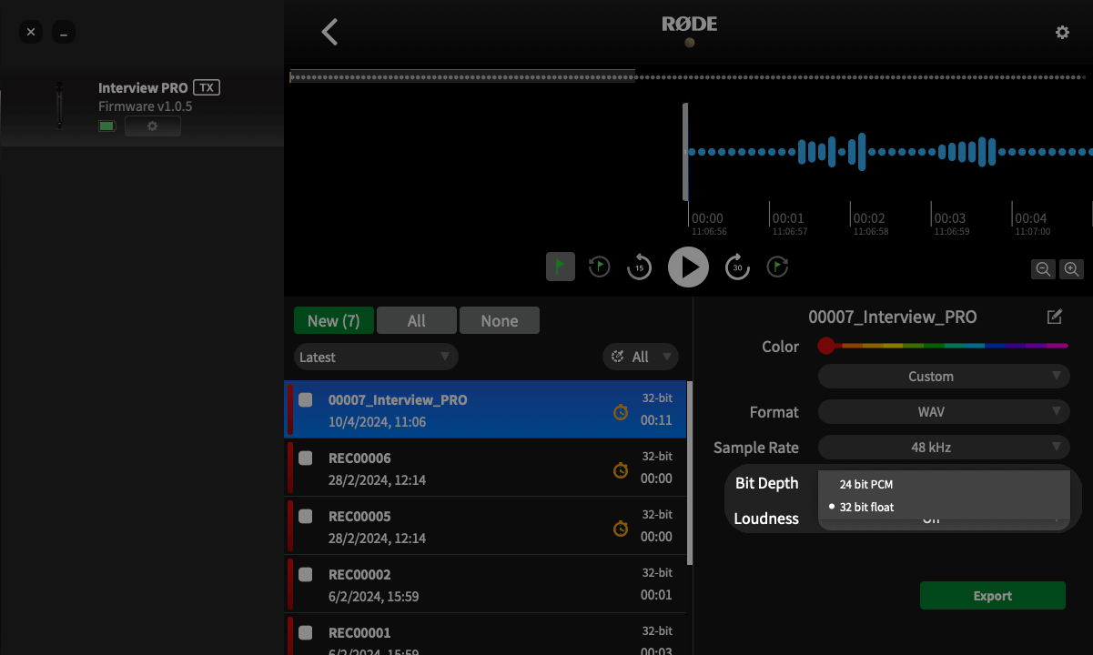Select the None tab

500,320
